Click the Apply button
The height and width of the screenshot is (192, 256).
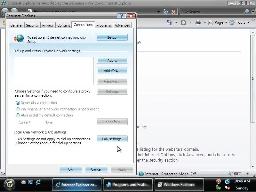pos(122,169)
